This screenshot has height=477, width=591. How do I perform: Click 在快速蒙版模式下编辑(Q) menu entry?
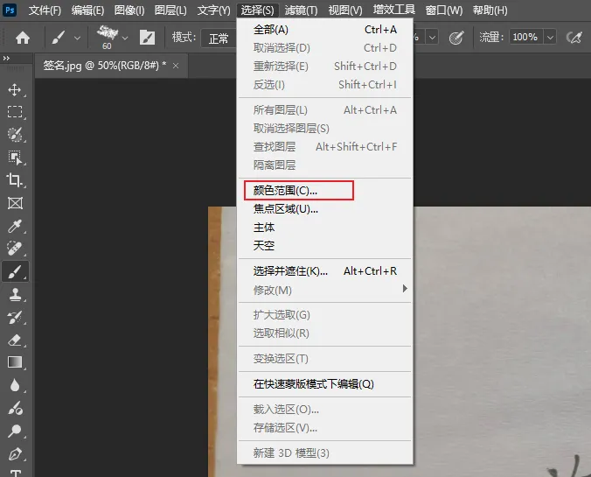click(x=313, y=384)
